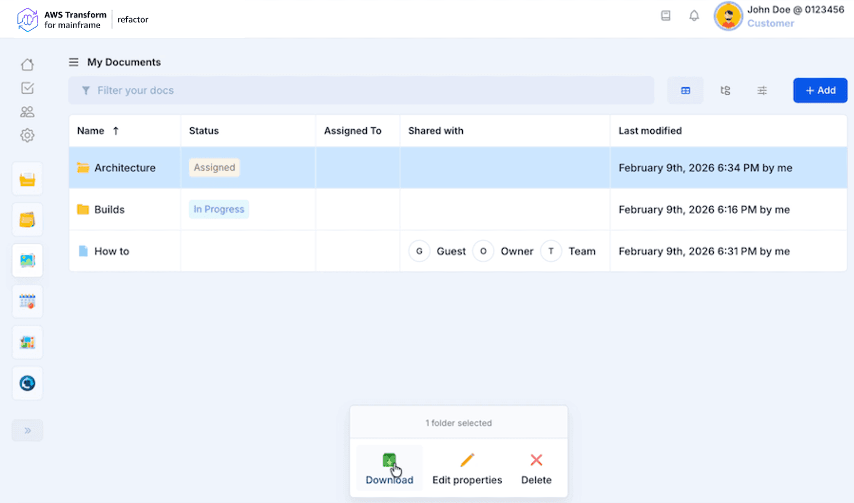The height and width of the screenshot is (503, 854).
Task: Switch to tree hierarchy view
Action: tap(725, 90)
